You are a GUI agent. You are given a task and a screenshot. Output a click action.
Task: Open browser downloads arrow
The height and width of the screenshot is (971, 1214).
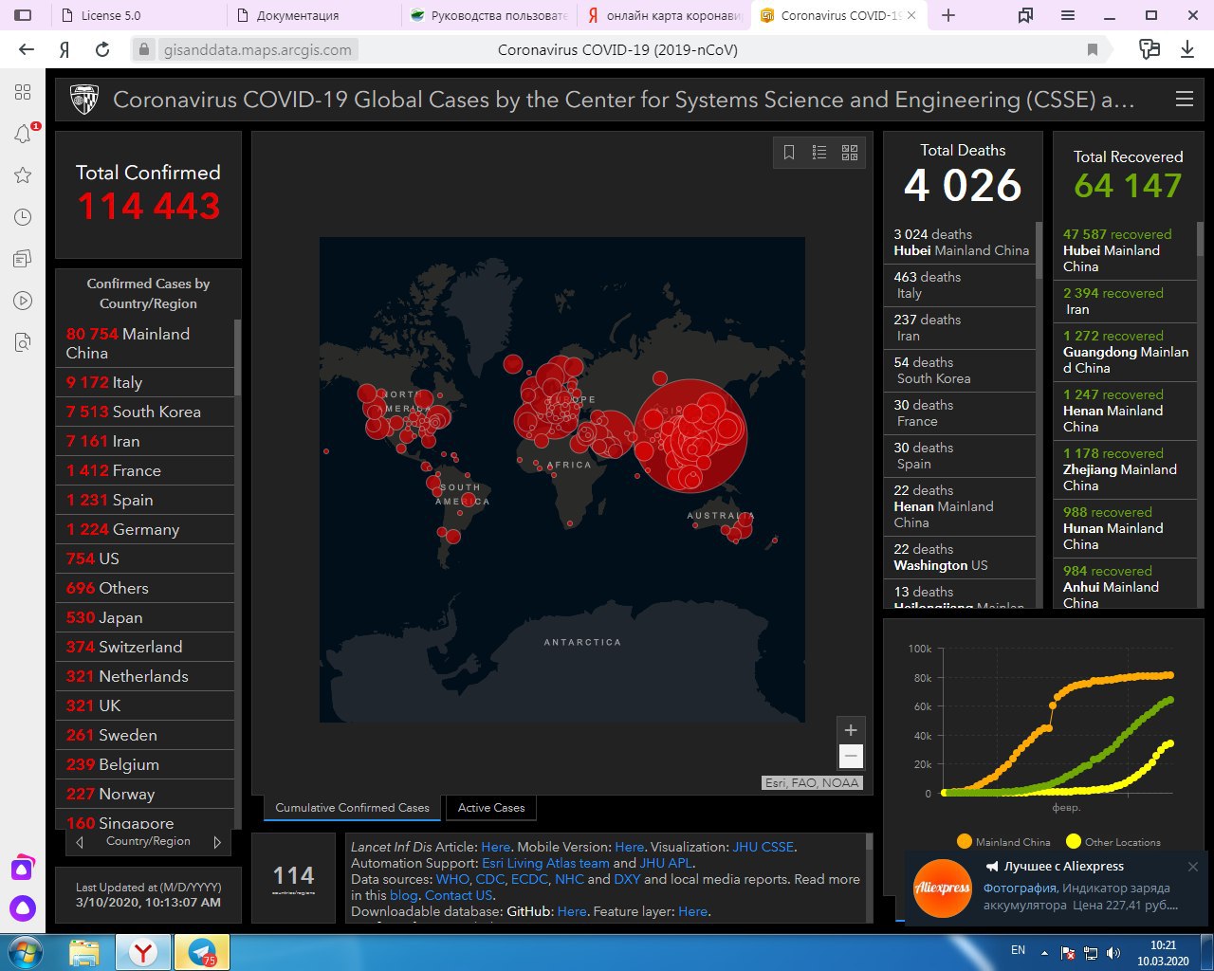[1187, 49]
